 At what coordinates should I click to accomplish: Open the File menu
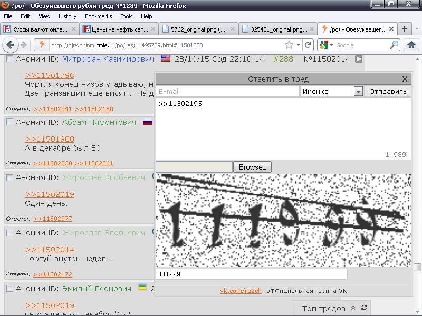[x=8, y=16]
